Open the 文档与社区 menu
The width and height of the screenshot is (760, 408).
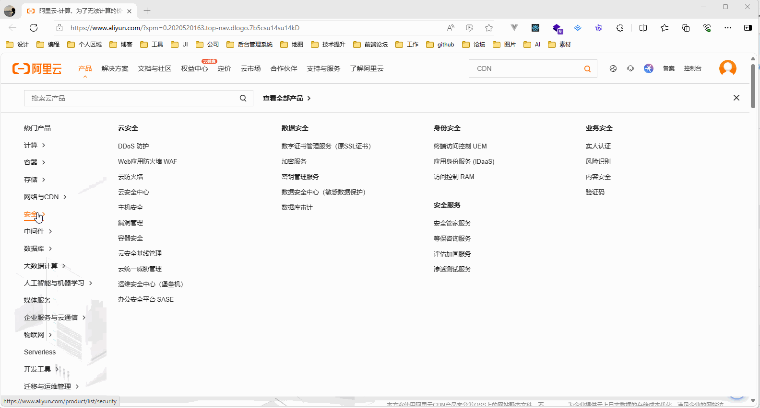coord(154,68)
